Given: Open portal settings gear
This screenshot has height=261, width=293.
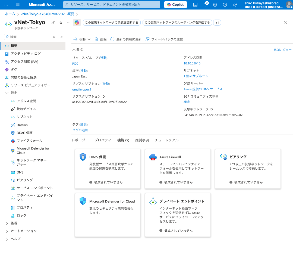Looking at the screenshot, I should pyautogui.click(x=215, y=5).
